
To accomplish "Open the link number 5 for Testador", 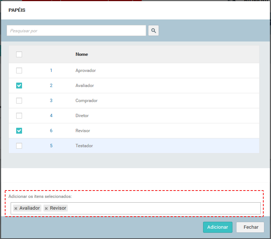I will (51, 146).
